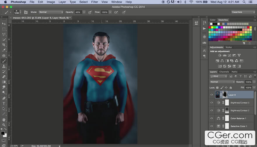This screenshot has width=257, height=147.
Task: Click the zoom percentage field 23.56%
Action: pos(14,146)
